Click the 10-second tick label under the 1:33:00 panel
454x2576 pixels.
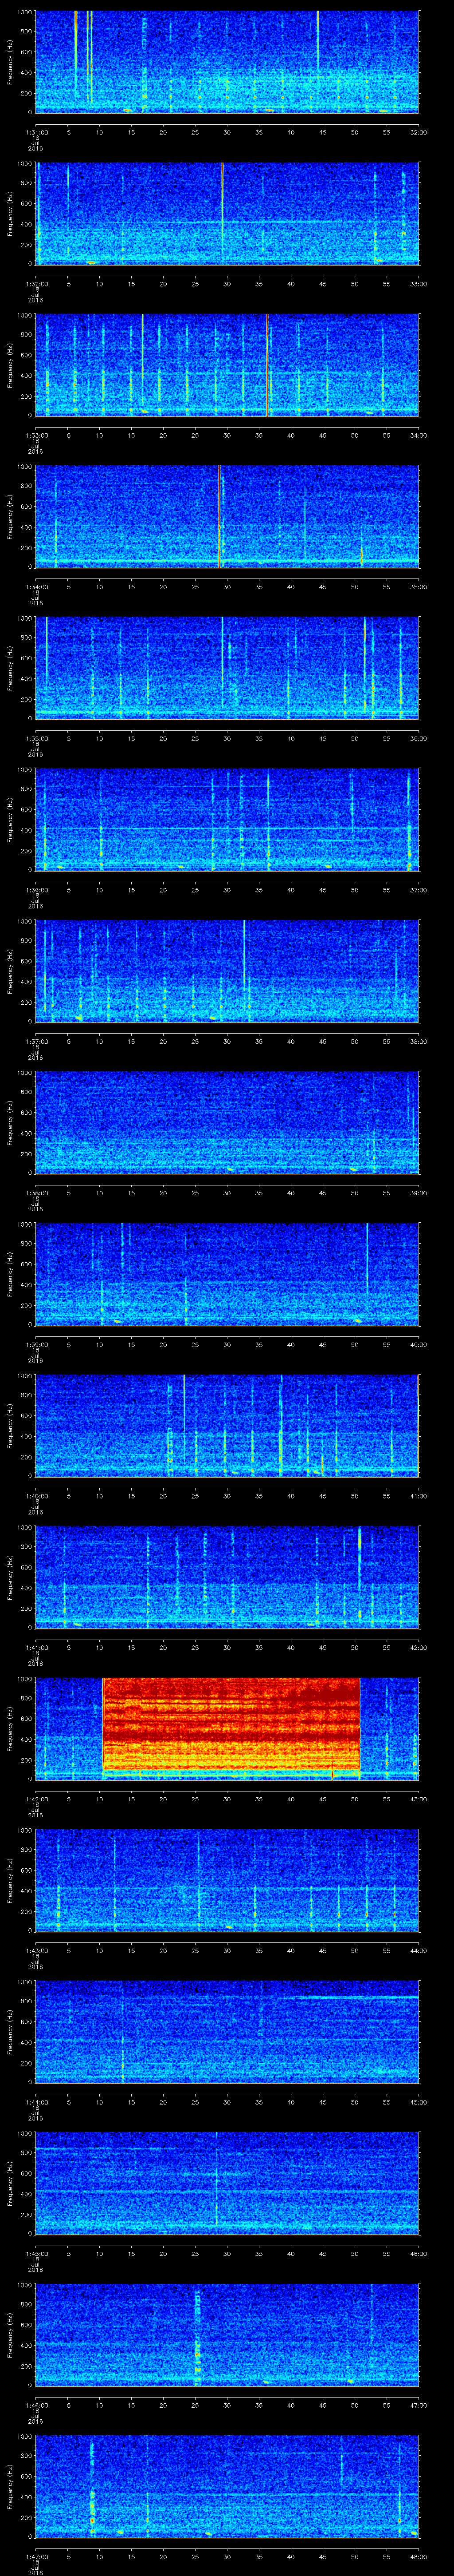click(100, 435)
